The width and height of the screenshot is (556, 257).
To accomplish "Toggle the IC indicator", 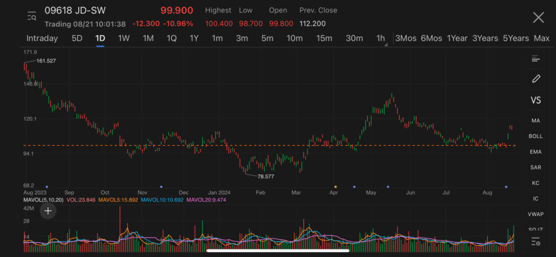I will (535, 198).
